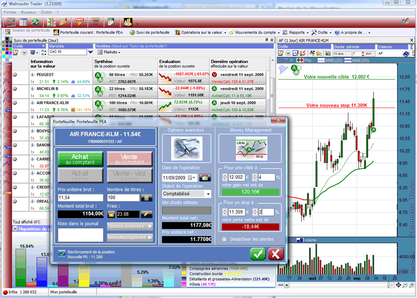This screenshot has width=417, height=298.
Task: Check Desactiver les alertes checkbox
Action: pos(224,239)
